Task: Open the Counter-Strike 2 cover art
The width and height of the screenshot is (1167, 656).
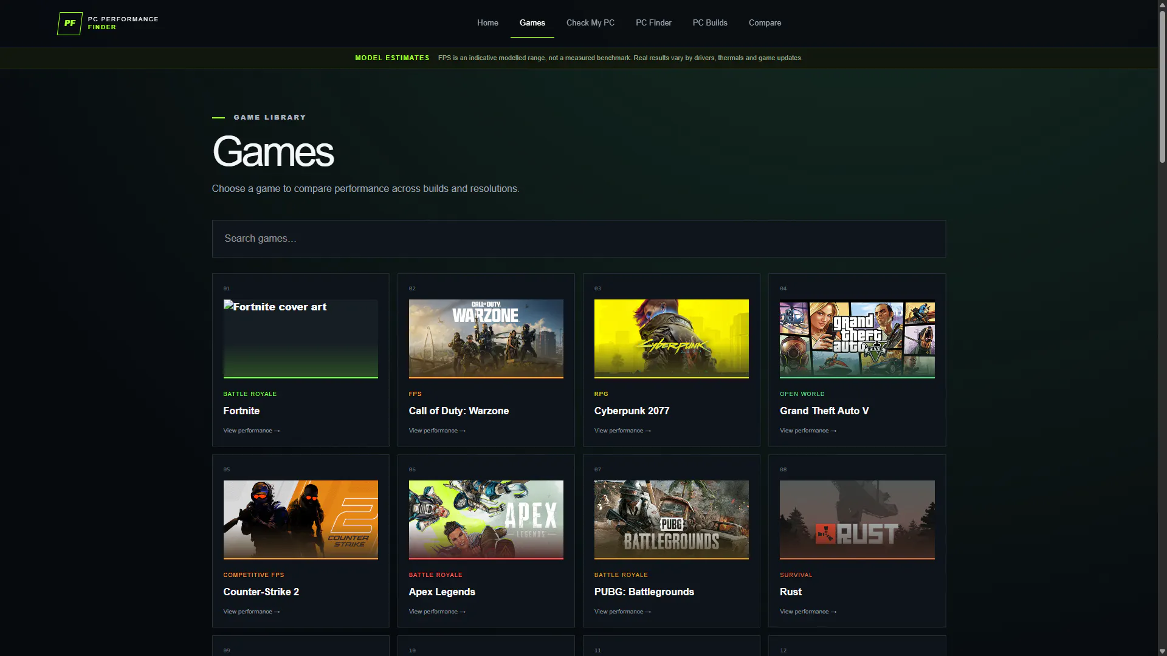Action: click(300, 519)
